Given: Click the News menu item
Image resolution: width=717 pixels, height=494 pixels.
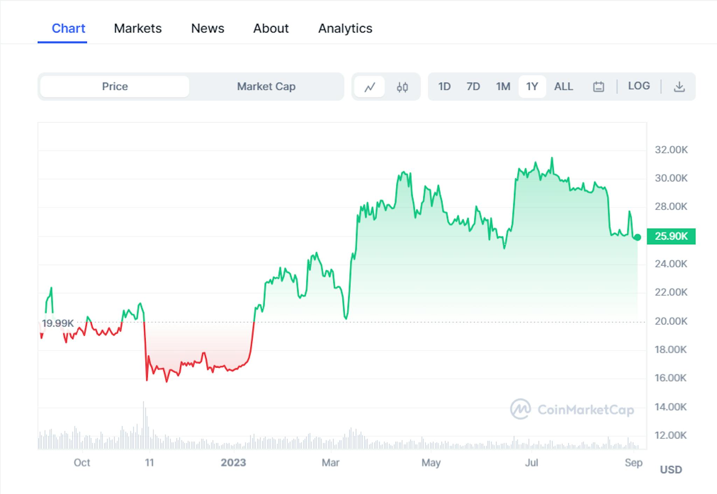Looking at the screenshot, I should tap(207, 15).
